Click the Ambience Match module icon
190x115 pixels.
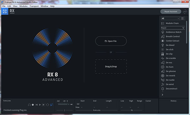pyautogui.click(x=163, y=32)
